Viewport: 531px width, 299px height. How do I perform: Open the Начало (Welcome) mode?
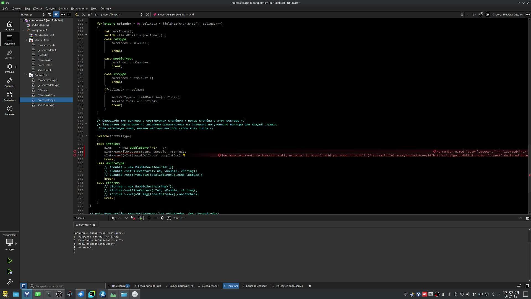pyautogui.click(x=9, y=26)
